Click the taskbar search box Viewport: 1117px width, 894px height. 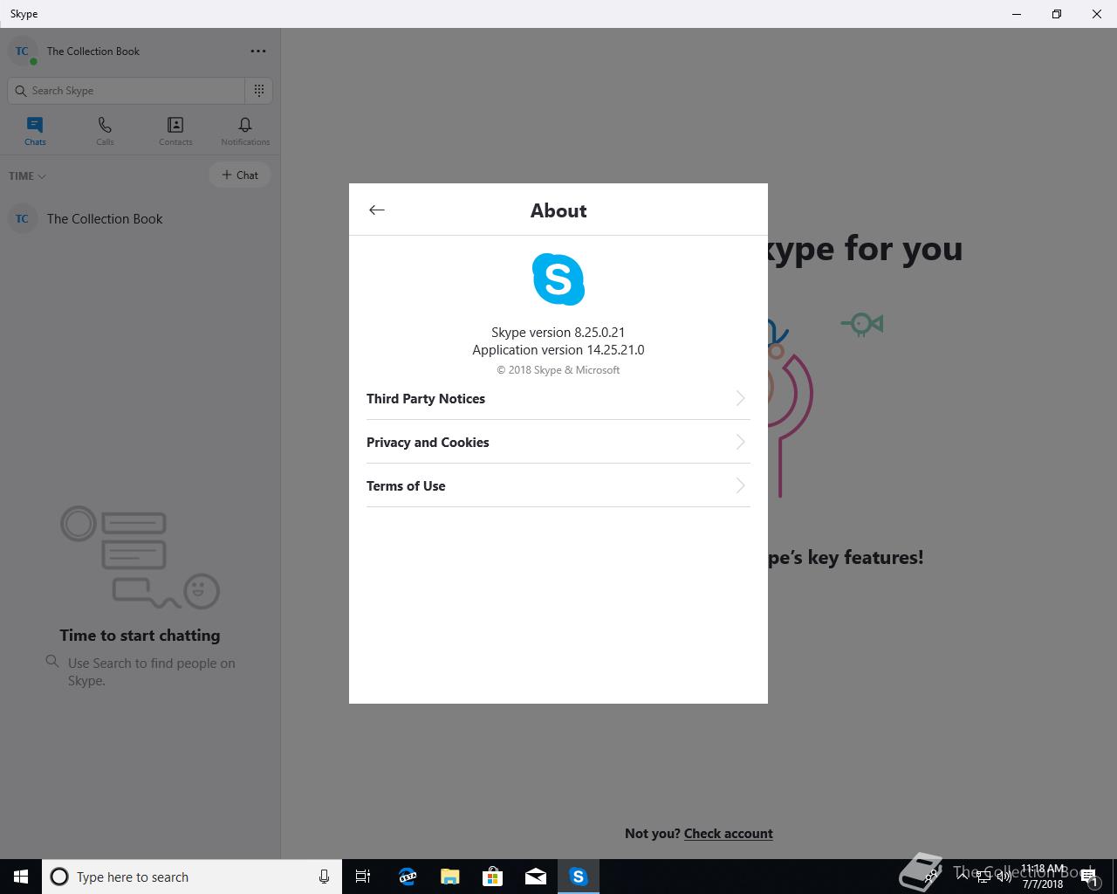pos(192,877)
